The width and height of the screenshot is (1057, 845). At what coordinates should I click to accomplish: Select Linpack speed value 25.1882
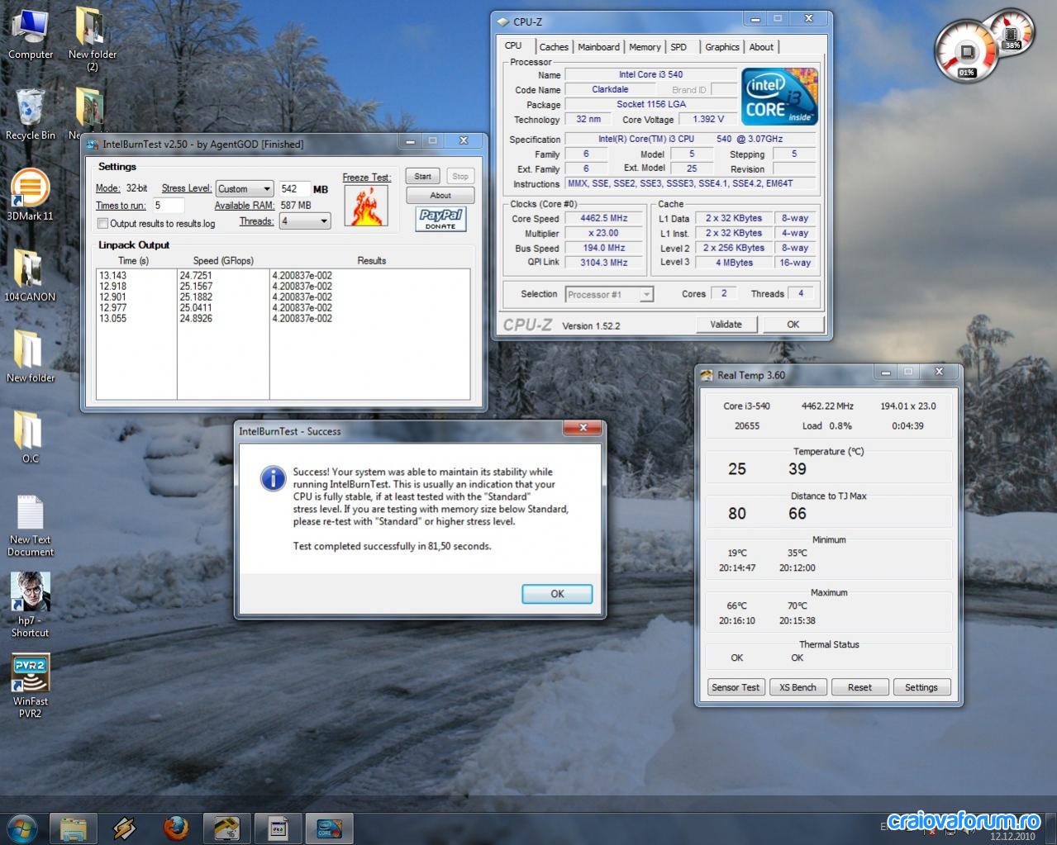pyautogui.click(x=196, y=297)
